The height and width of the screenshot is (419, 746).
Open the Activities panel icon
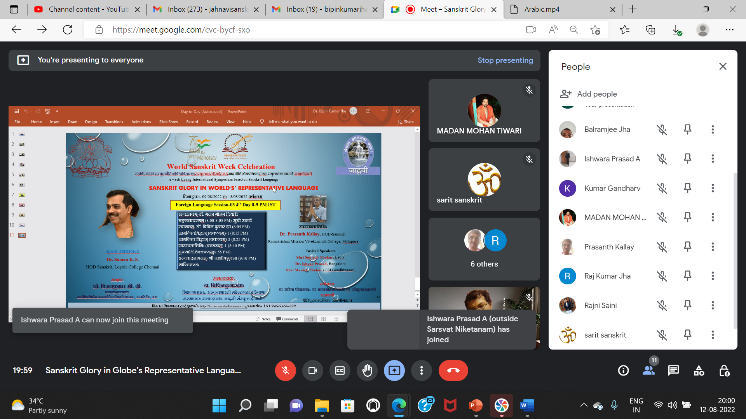pos(699,371)
